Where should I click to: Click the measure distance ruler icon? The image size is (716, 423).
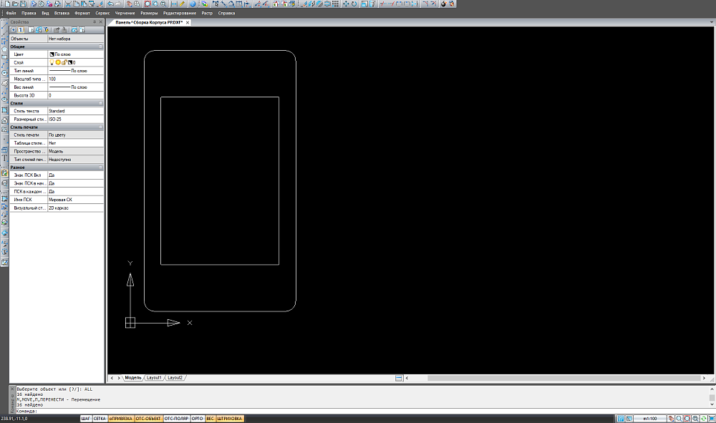tap(183, 4)
